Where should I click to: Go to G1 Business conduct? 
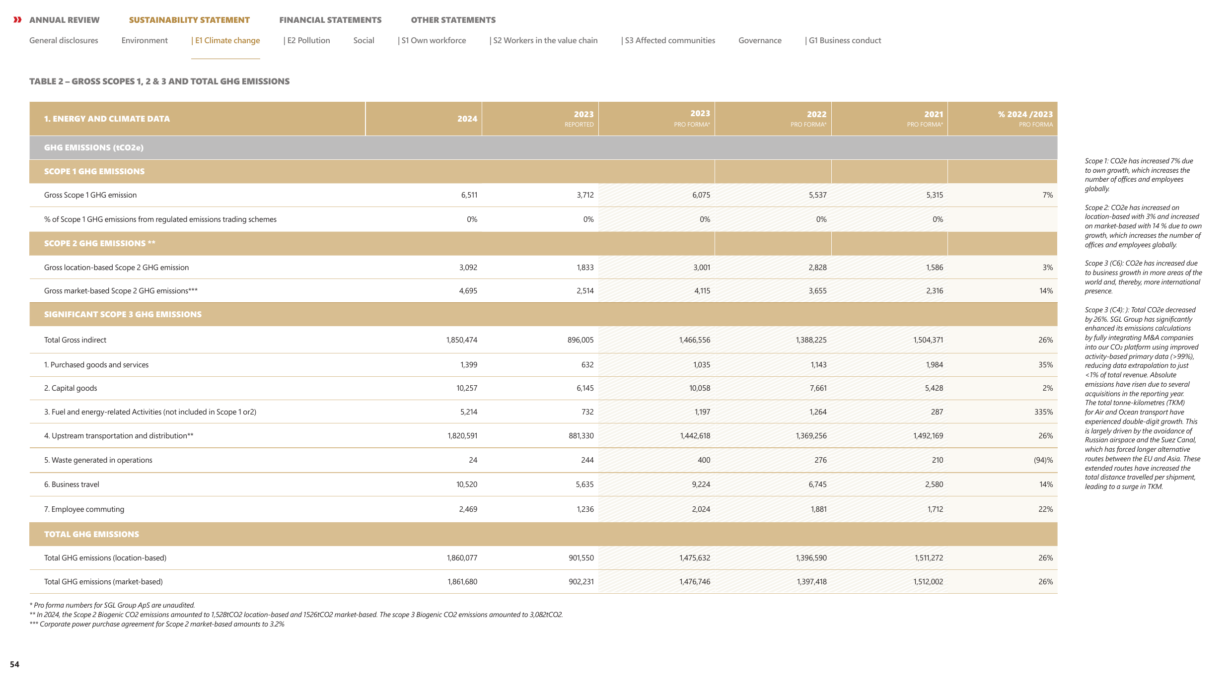pyautogui.click(x=843, y=41)
